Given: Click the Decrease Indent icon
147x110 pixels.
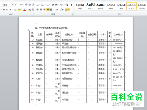Looking at the screenshot, I should point(53,5).
